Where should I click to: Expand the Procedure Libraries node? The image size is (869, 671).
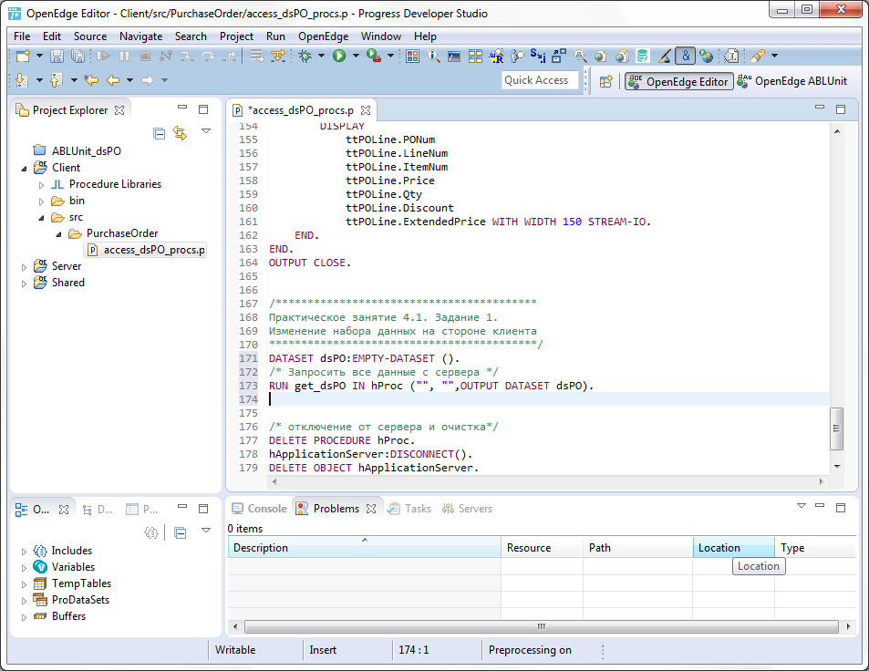[42, 185]
